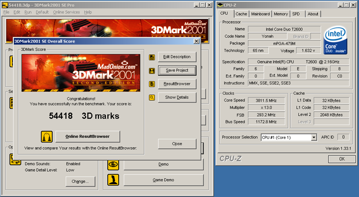Open the Edit menu
Image resolution: width=359 pixels, height=197 pixels.
click(17, 12)
